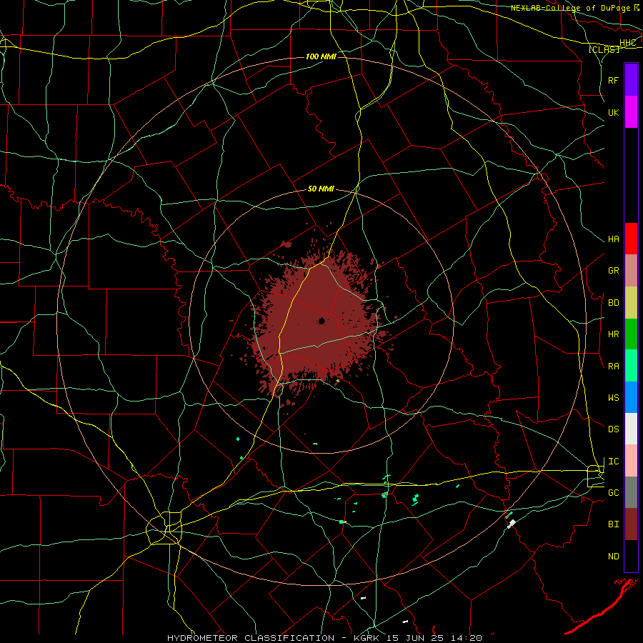
Task: Click the black radar site dot
Action: [322, 321]
